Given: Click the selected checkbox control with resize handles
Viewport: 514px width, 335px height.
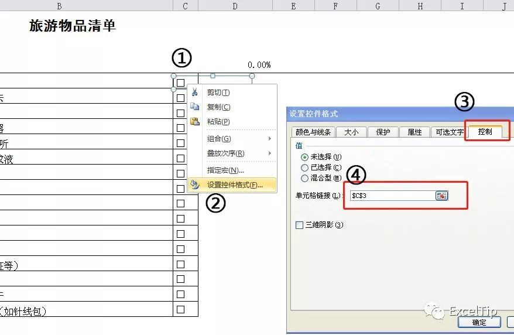Looking at the screenshot, I should 180,82.
